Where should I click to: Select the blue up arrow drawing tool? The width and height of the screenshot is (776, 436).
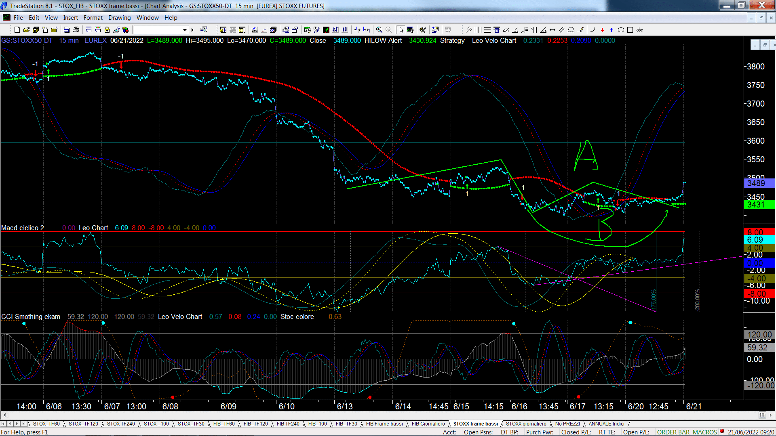[612, 30]
